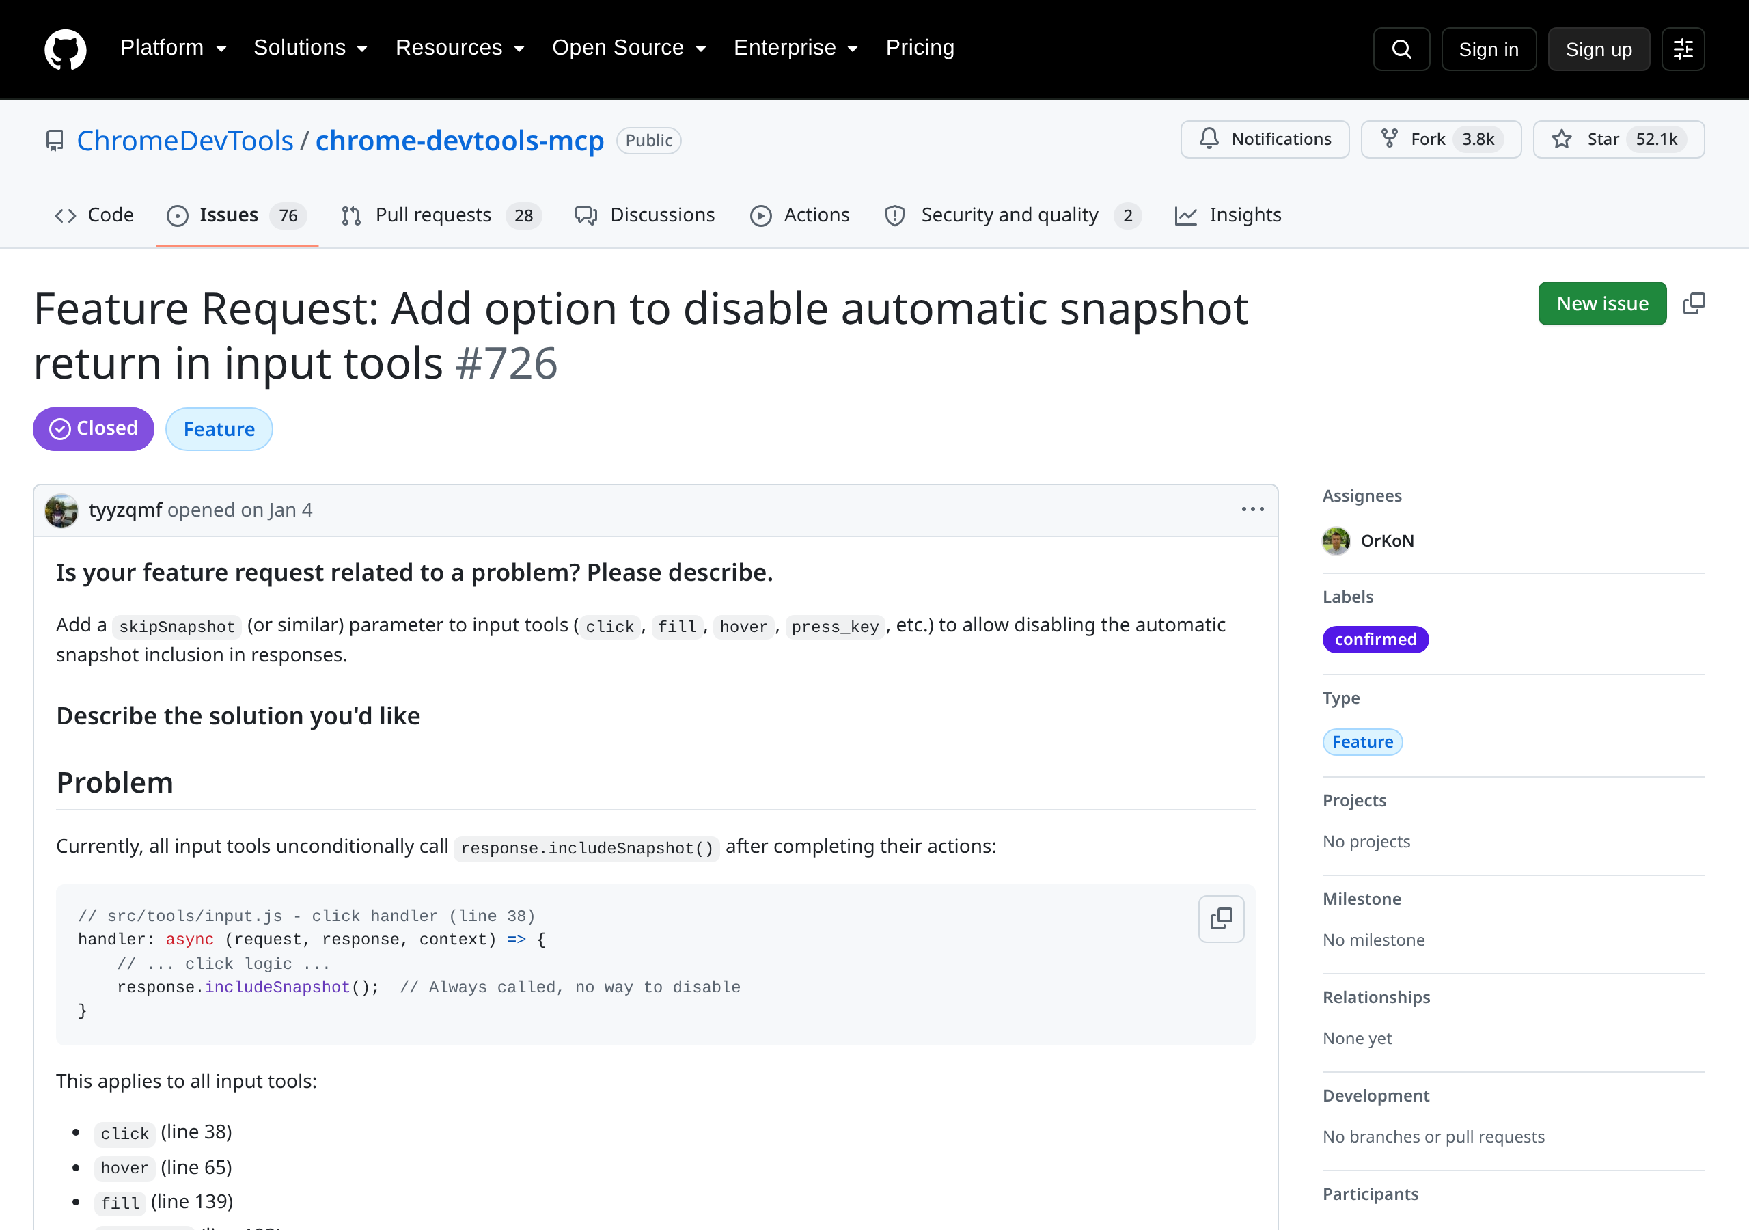This screenshot has height=1230, width=1749.
Task: Click the star icon in Star button
Action: tap(1562, 139)
